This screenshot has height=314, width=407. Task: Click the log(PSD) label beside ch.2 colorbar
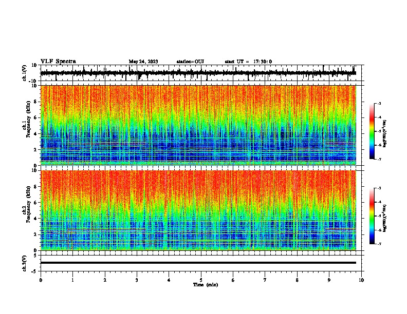point(384,218)
